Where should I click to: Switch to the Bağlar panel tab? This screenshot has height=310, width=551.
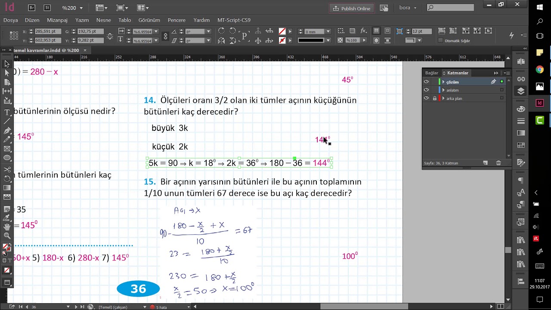431,73
